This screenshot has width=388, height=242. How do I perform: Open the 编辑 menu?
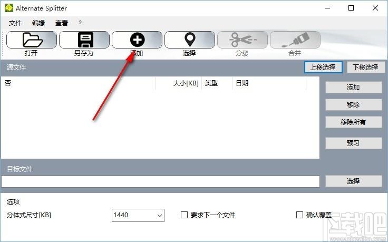tap(38, 23)
